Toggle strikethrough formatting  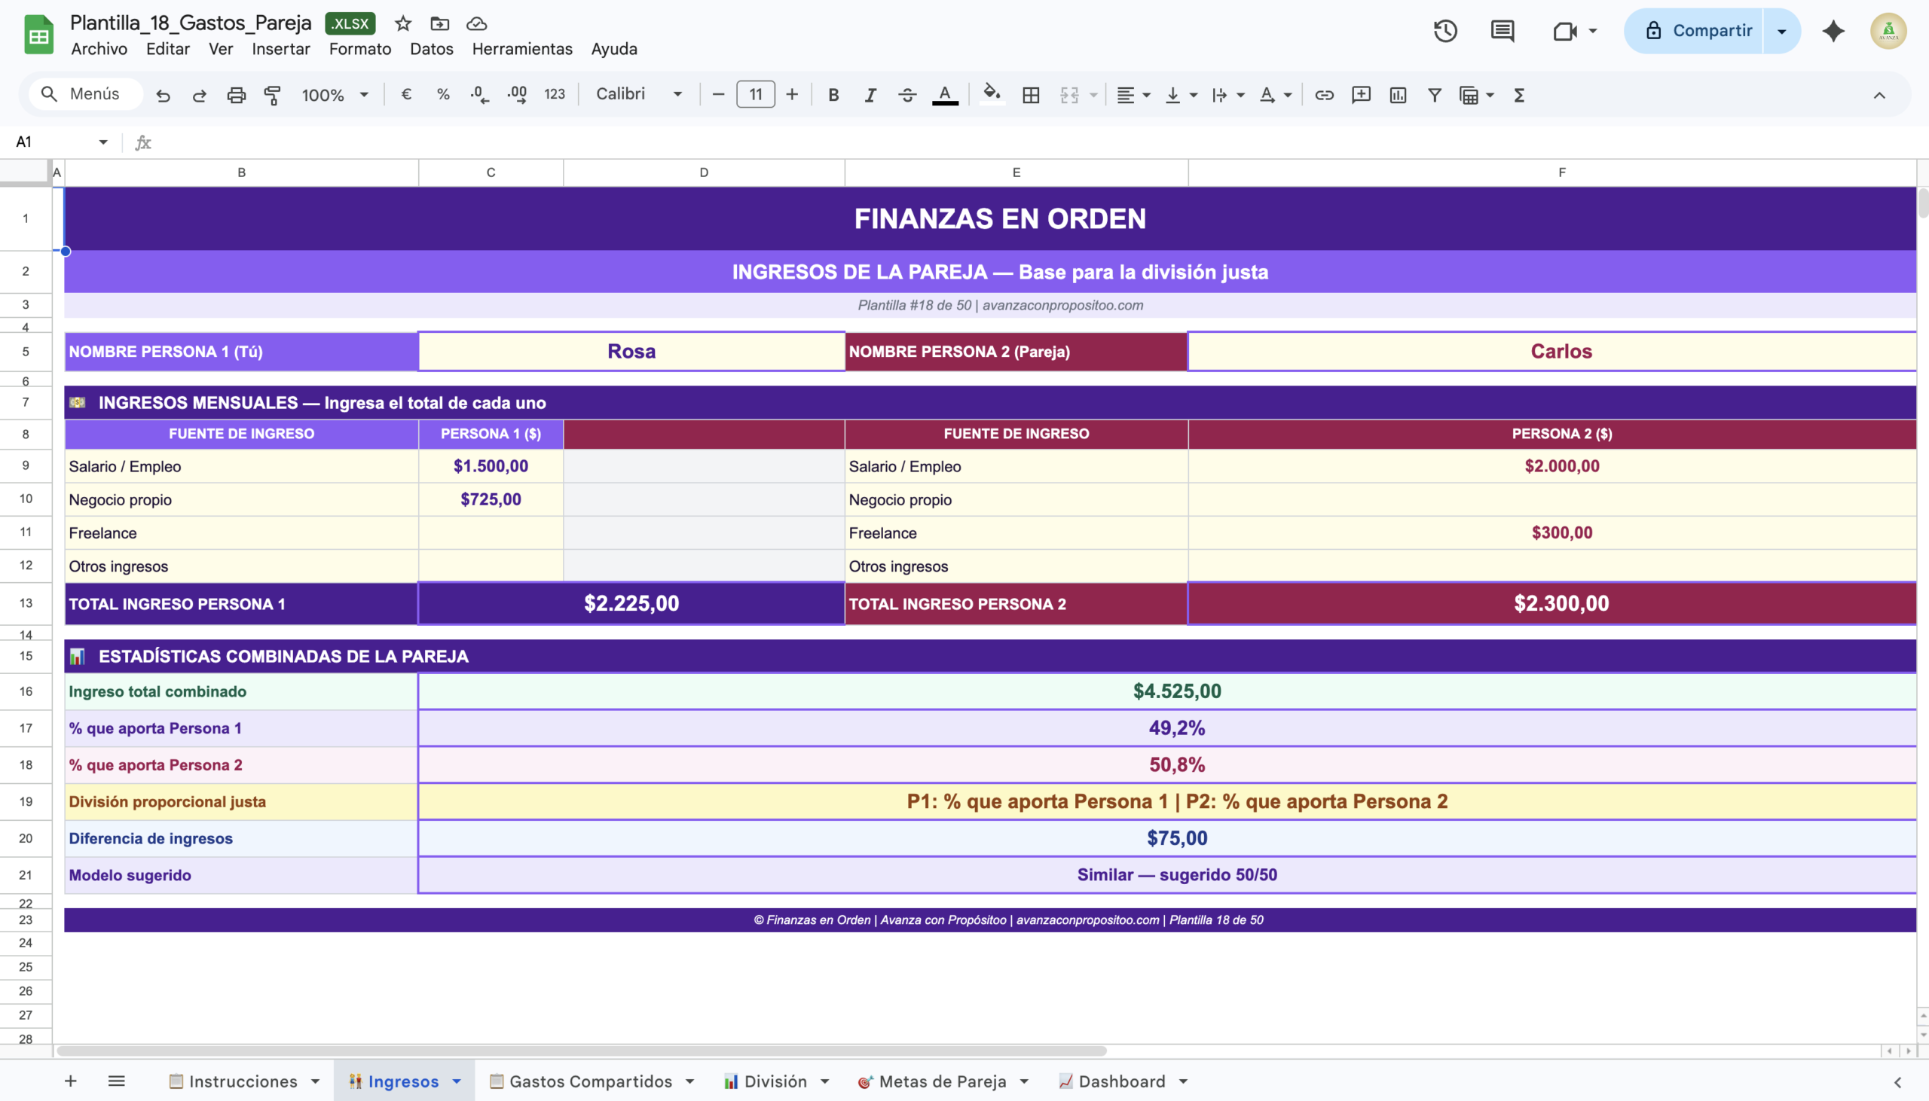coord(907,96)
